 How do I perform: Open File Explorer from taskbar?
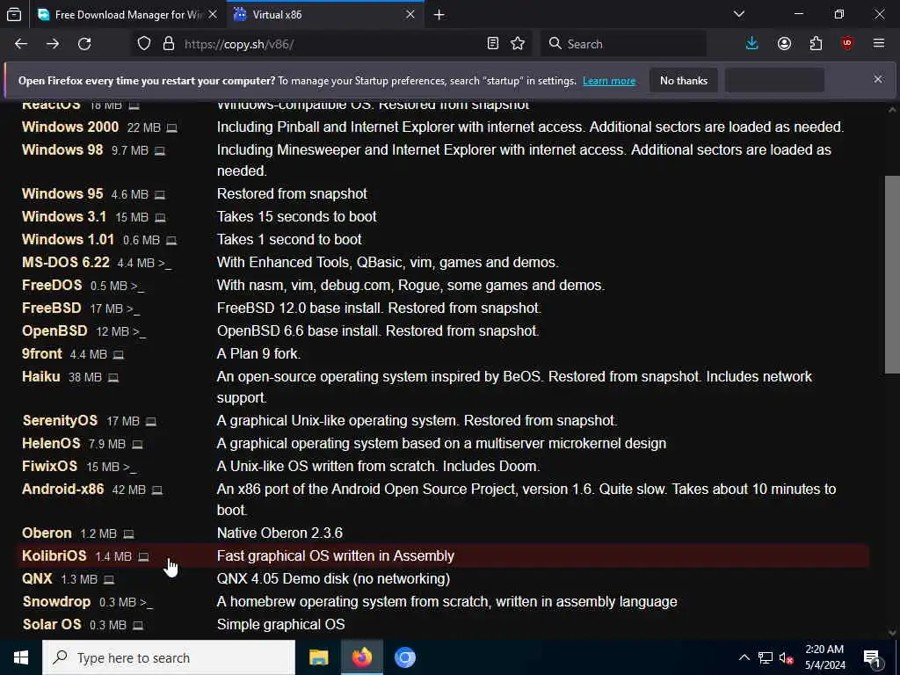[318, 657]
